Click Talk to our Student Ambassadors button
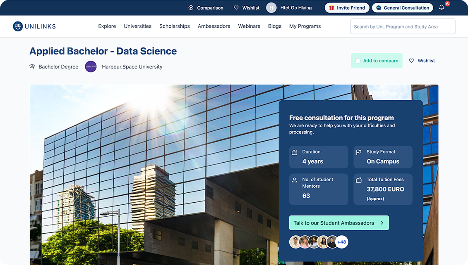Image resolution: width=468 pixels, height=265 pixels. tap(339, 223)
